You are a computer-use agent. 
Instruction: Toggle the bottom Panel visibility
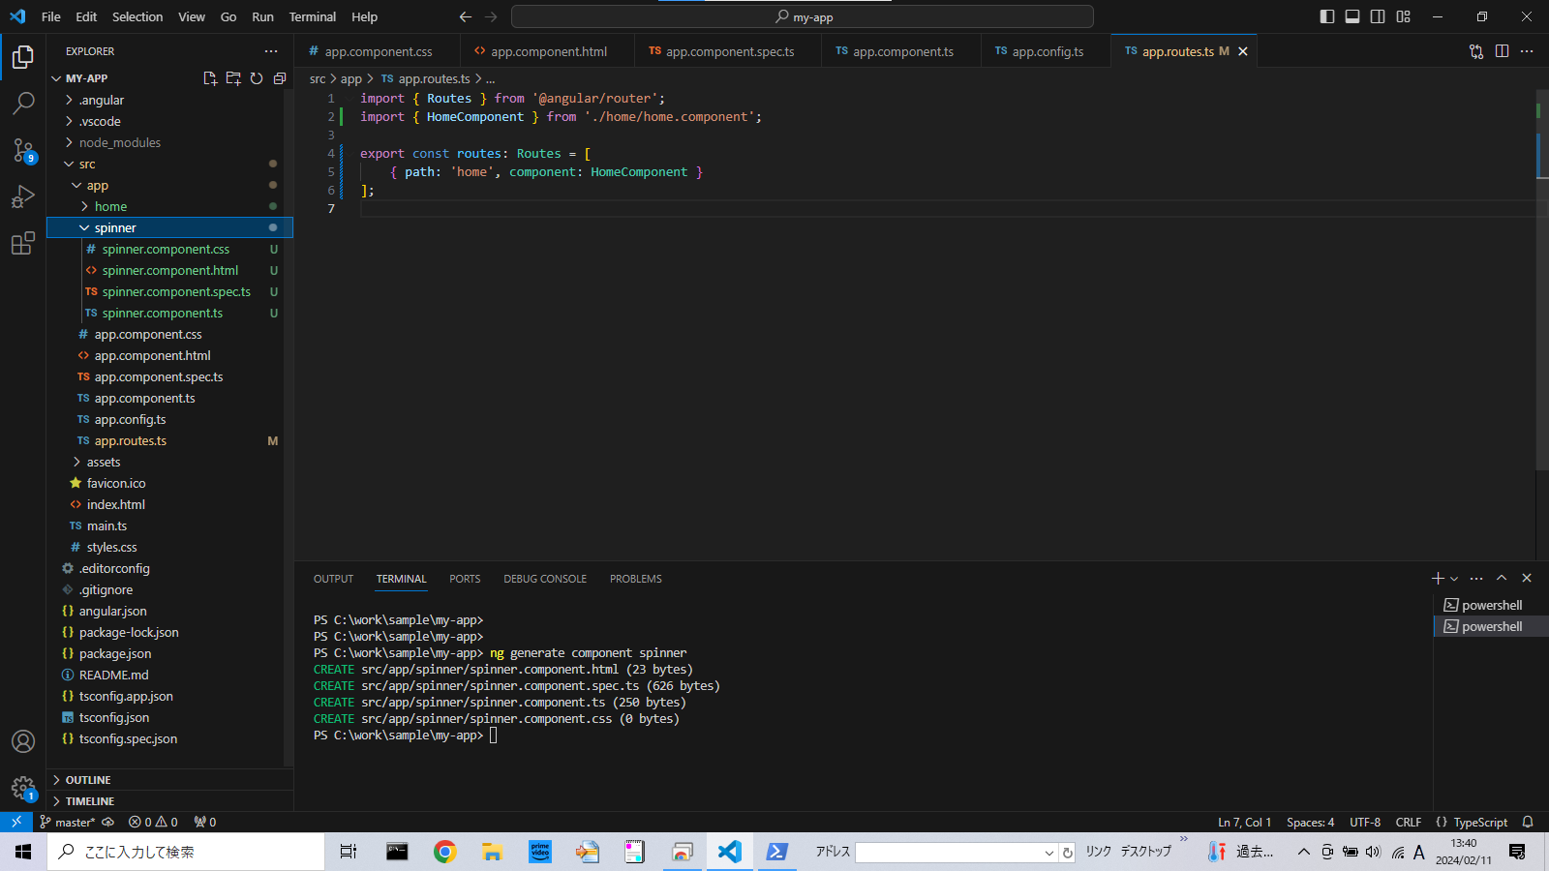coord(1352,16)
